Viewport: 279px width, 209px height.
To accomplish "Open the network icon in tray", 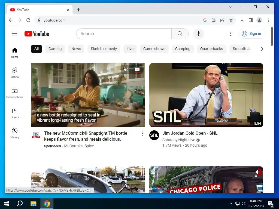I will (x=237, y=204).
